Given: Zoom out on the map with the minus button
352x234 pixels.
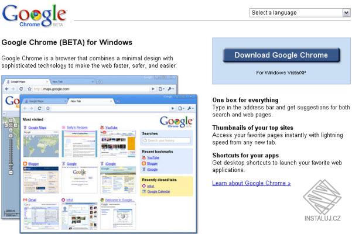Looking at the screenshot, I should [x=11, y=173].
